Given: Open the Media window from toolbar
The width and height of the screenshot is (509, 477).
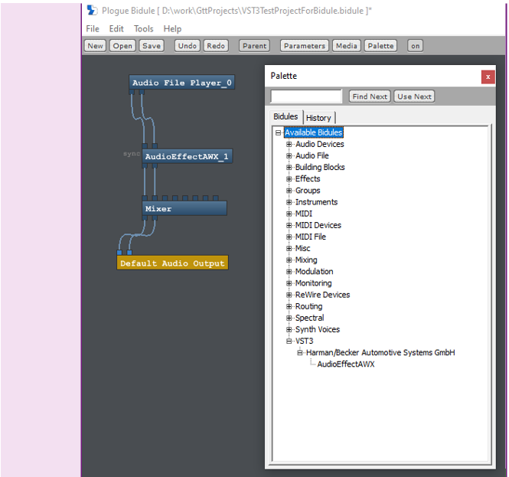Looking at the screenshot, I should click(347, 46).
